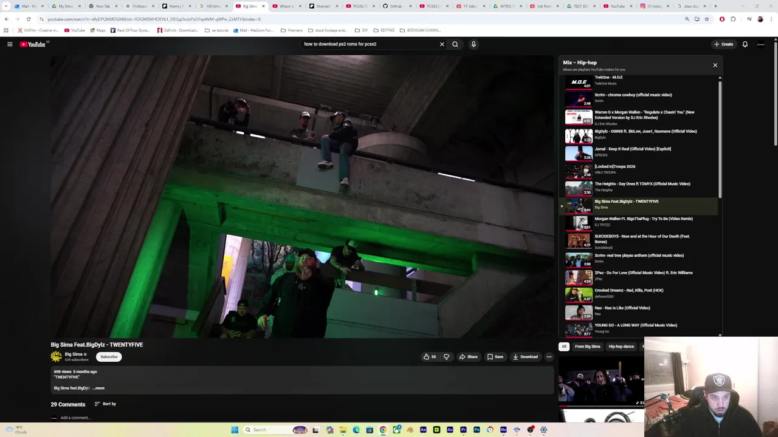This screenshot has width=778, height=437.
Task: Open the EDITING bookmarks folder
Action: pos(384,30)
